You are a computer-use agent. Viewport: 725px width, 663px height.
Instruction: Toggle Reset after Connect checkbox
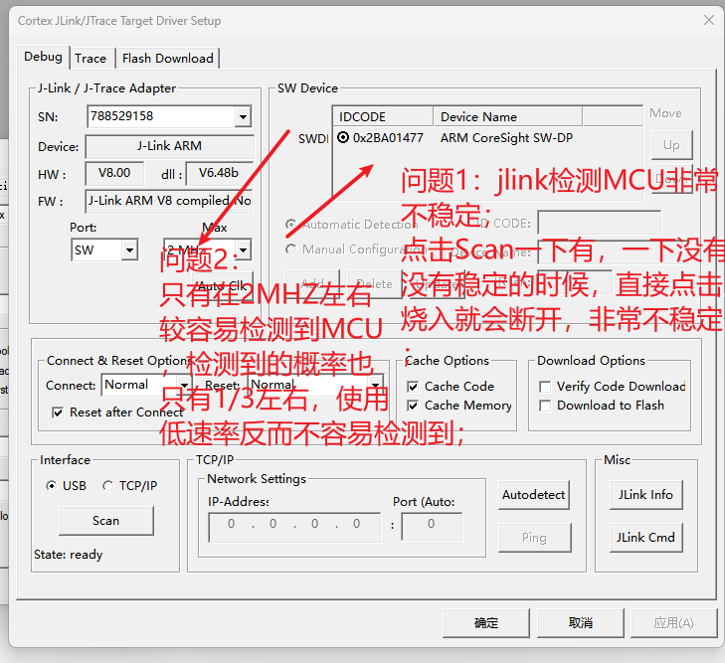[59, 412]
